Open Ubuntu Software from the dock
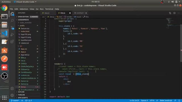 click(x=5, y=50)
